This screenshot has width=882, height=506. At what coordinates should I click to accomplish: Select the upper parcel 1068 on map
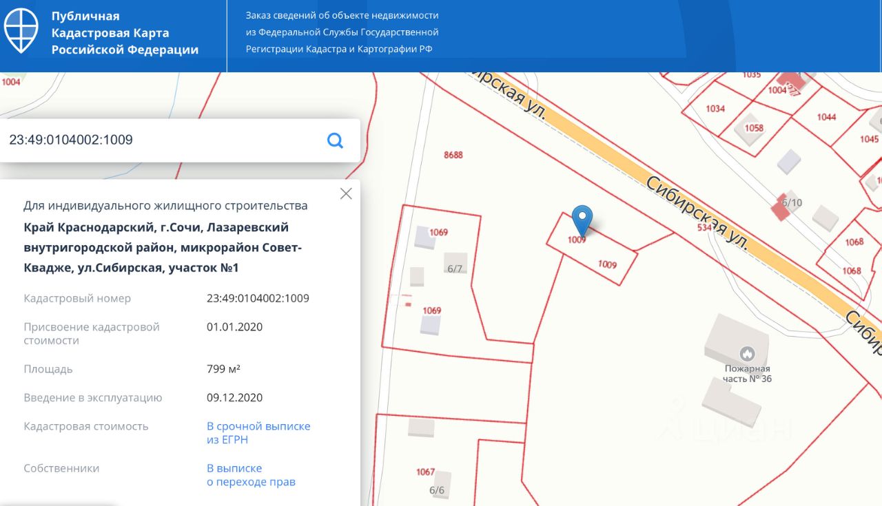(x=854, y=242)
